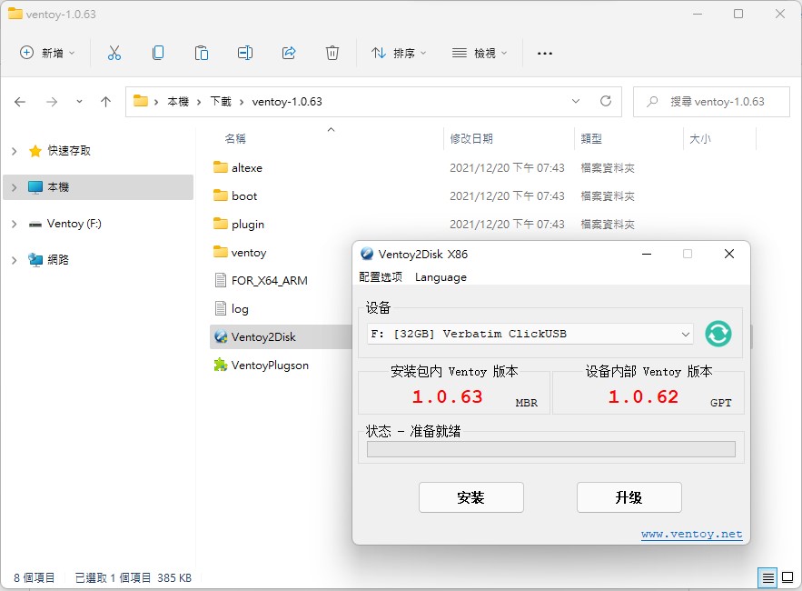802x591 pixels.
Task: Expand the Ventoy (F:) drive node
Action: (x=14, y=224)
